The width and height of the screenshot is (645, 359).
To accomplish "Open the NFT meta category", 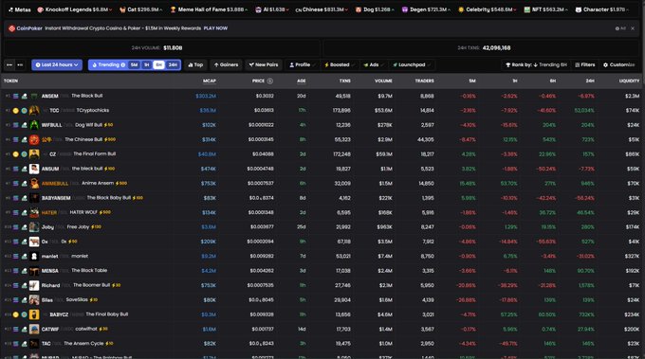I will coord(545,9).
